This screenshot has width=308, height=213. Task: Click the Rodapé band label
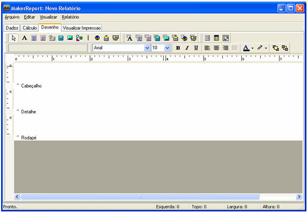point(29,138)
